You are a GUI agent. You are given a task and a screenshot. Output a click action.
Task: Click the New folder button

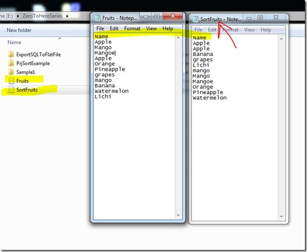[x=19, y=30]
